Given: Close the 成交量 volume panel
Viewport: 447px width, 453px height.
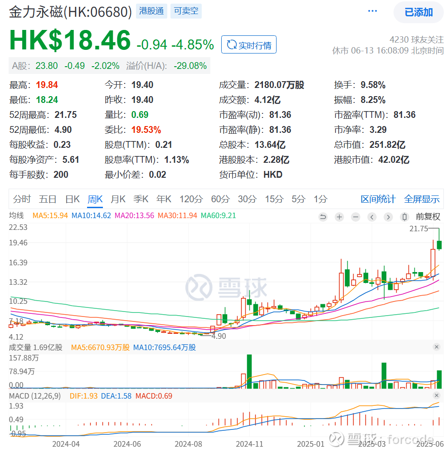Looking at the screenshot, I should (436, 347).
